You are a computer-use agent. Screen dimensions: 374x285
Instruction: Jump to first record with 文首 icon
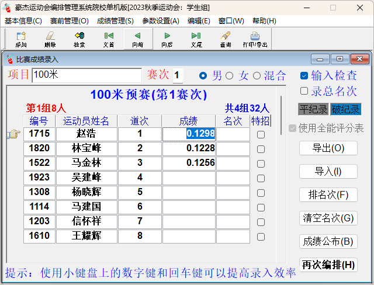[x=109, y=39]
